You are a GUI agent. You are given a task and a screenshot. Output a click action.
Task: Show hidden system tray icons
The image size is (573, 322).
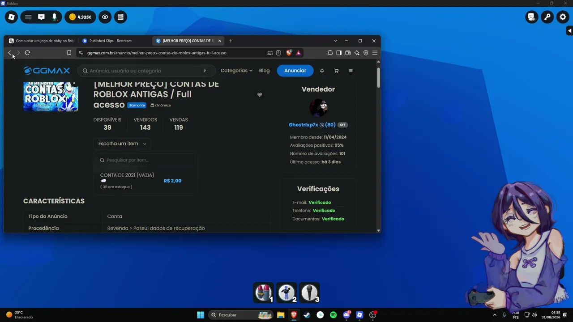pyautogui.click(x=495, y=315)
